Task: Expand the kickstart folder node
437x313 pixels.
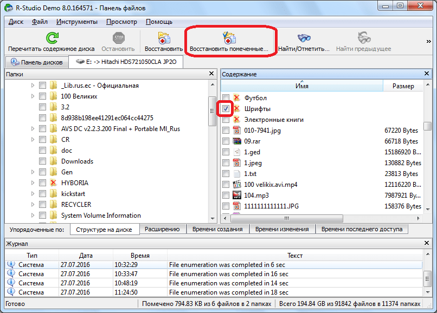Action: coord(33,194)
